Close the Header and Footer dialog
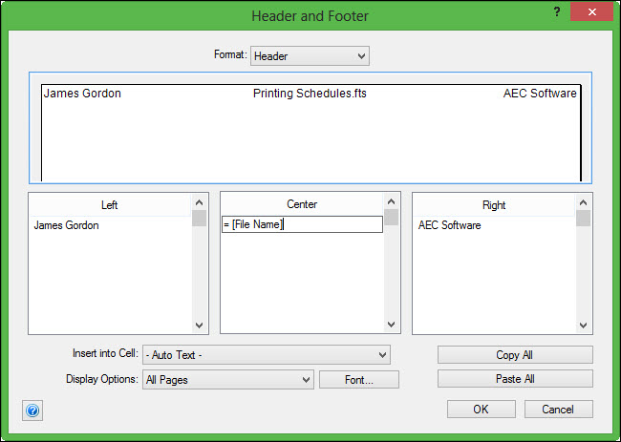Viewport: 621px width, 442px height. 592,12
